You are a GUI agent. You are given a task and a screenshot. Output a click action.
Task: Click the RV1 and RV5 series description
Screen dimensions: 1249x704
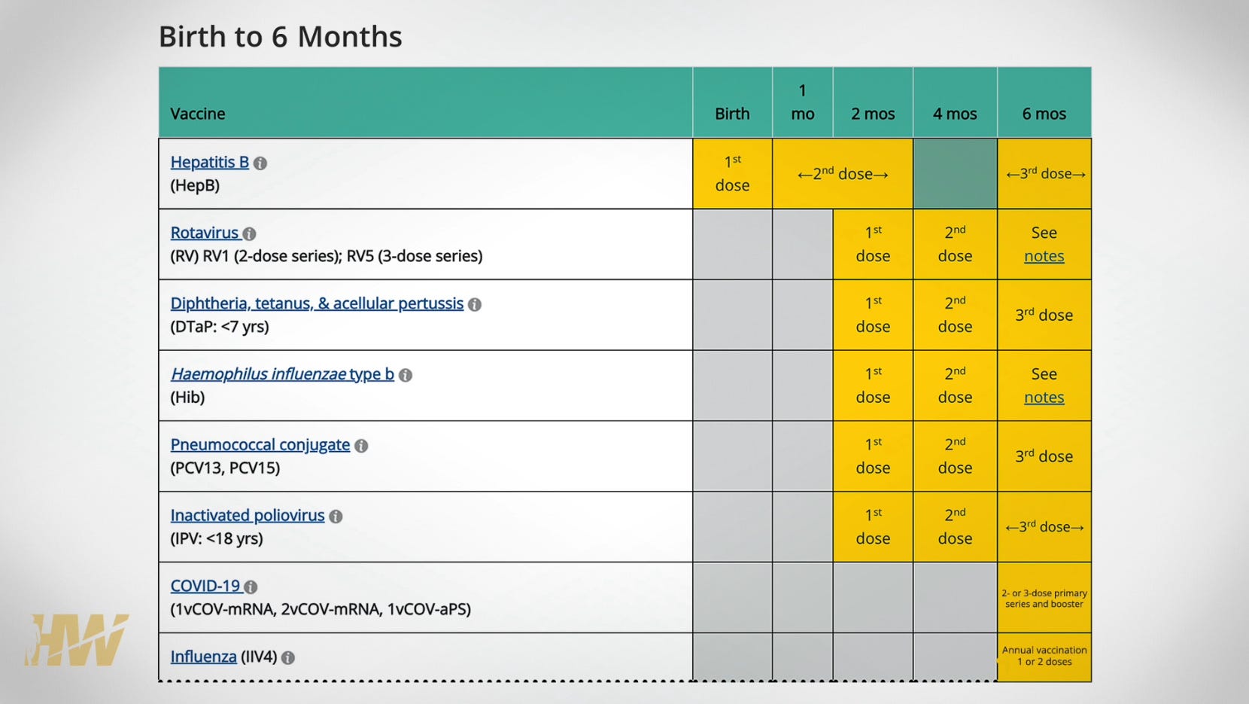click(x=327, y=256)
